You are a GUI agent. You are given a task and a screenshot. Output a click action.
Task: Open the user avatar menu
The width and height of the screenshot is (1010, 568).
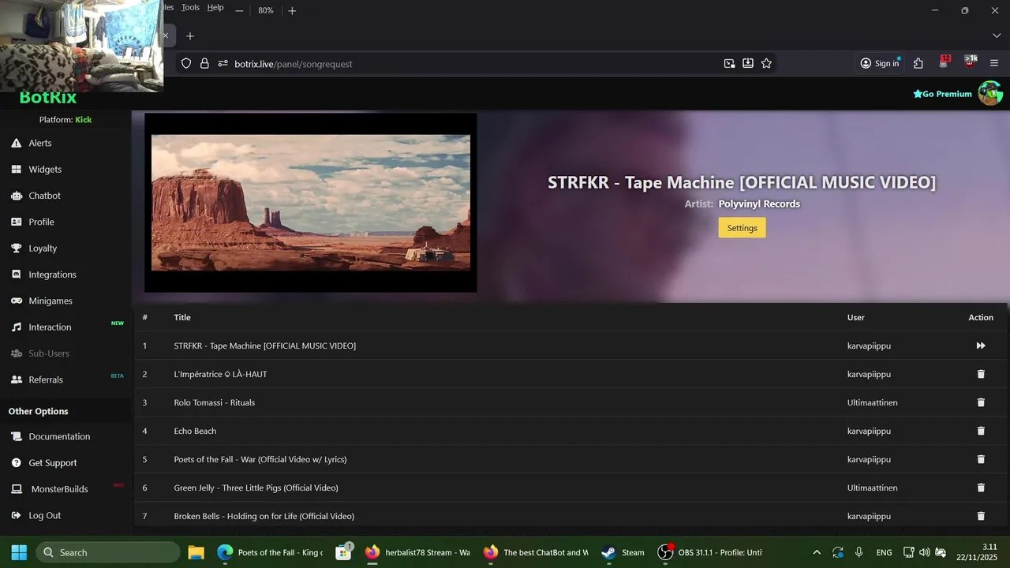click(990, 93)
